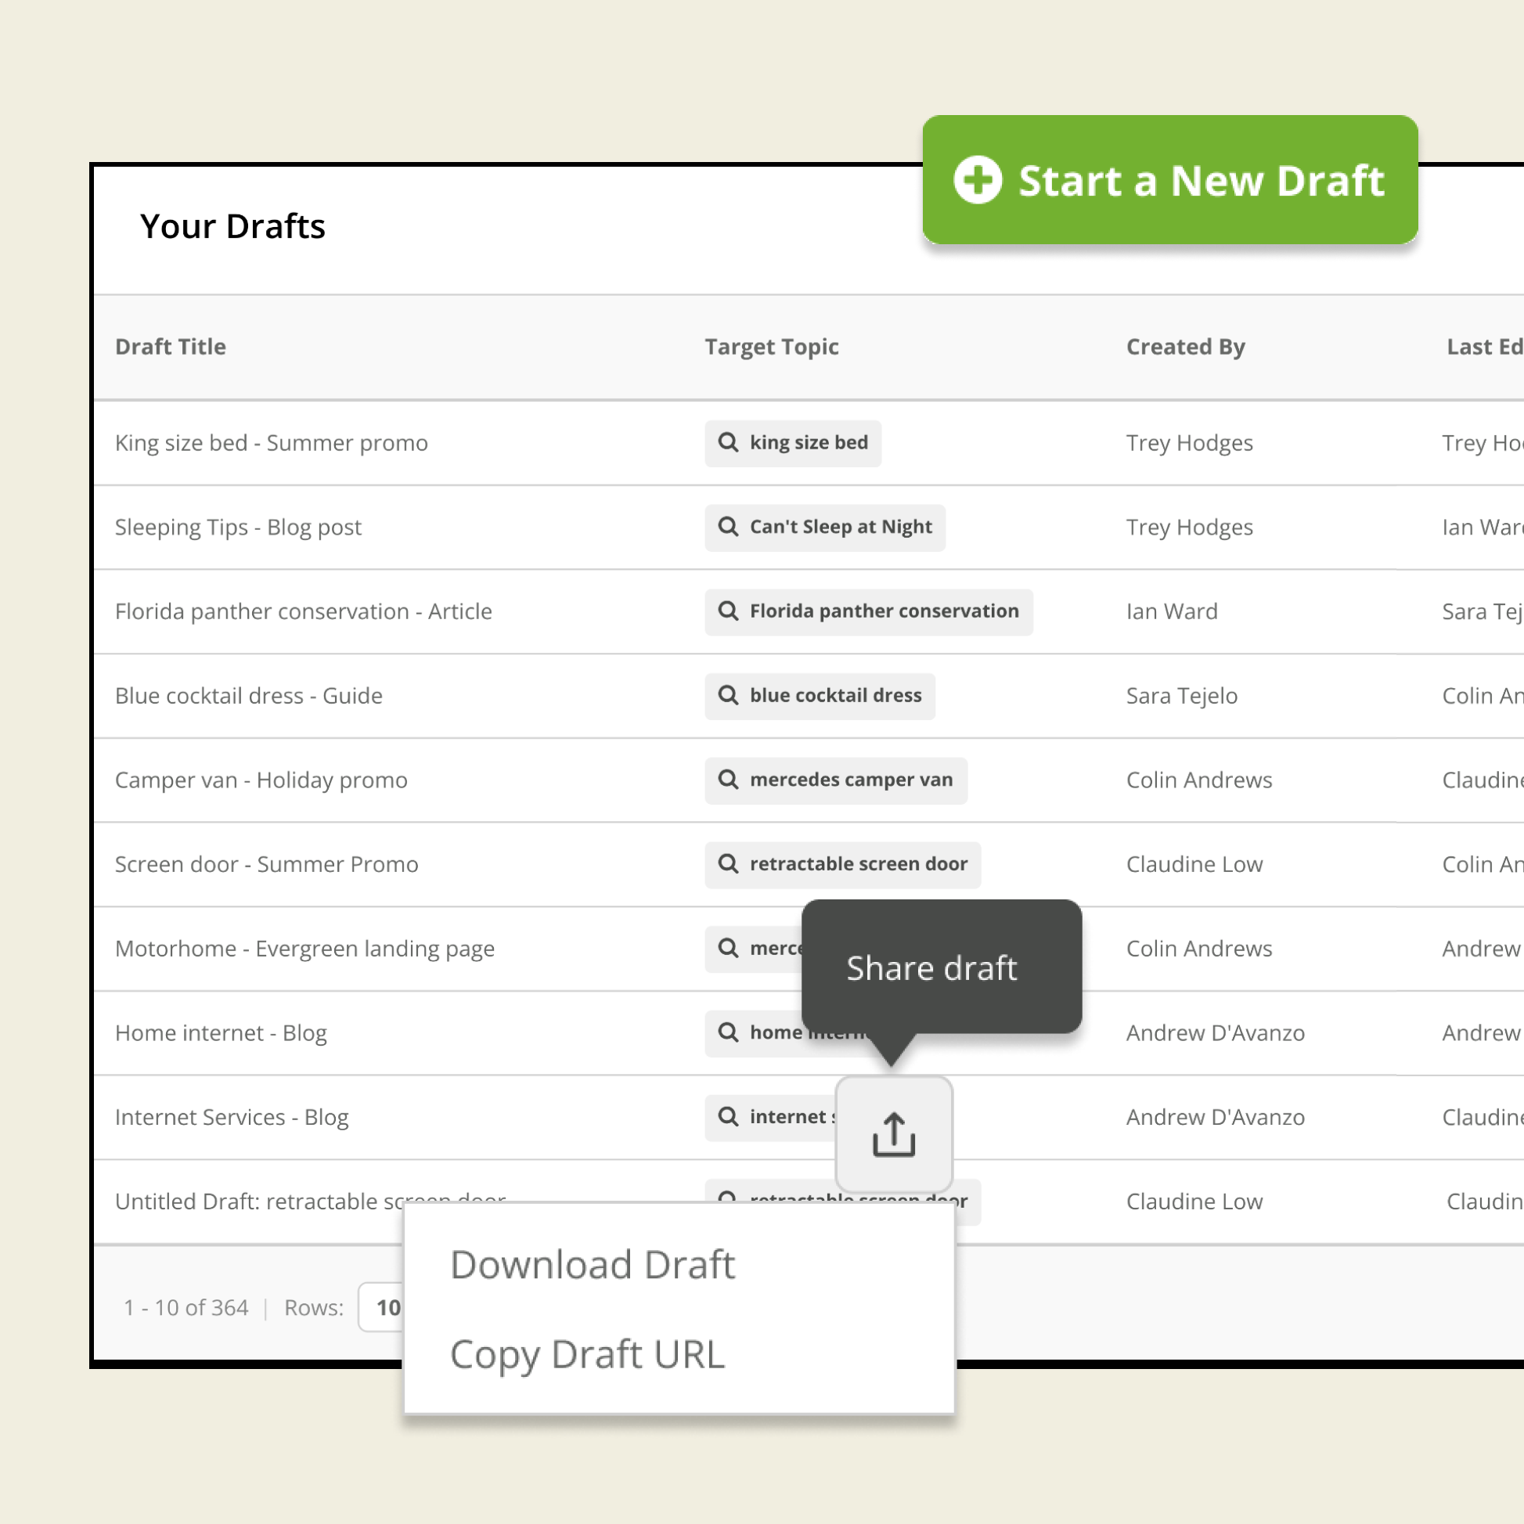
Task: Click magnifier icon in Florida panther conservation topic
Action: [728, 611]
